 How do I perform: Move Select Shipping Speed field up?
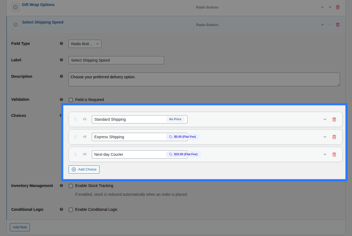322,25
